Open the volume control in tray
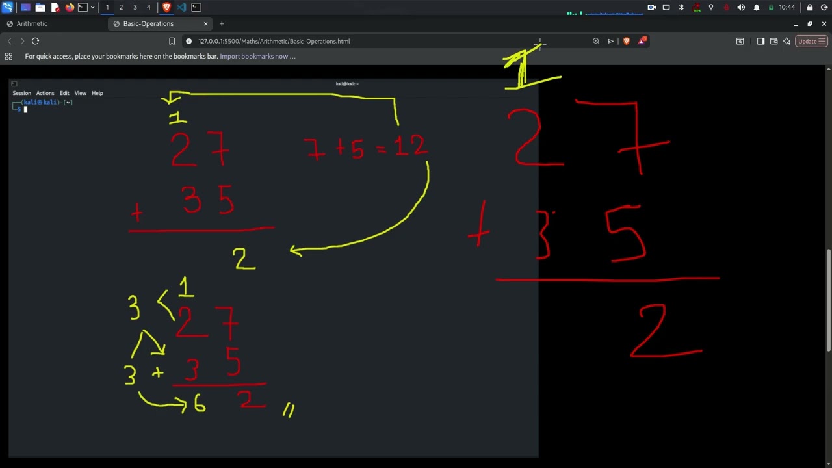832x468 pixels. pyautogui.click(x=741, y=7)
